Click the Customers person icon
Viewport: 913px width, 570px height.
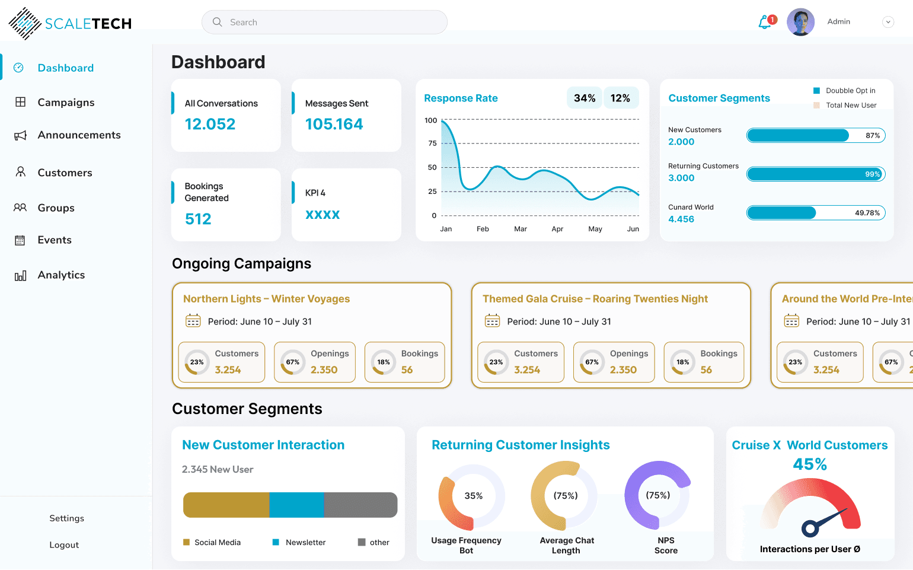point(20,172)
